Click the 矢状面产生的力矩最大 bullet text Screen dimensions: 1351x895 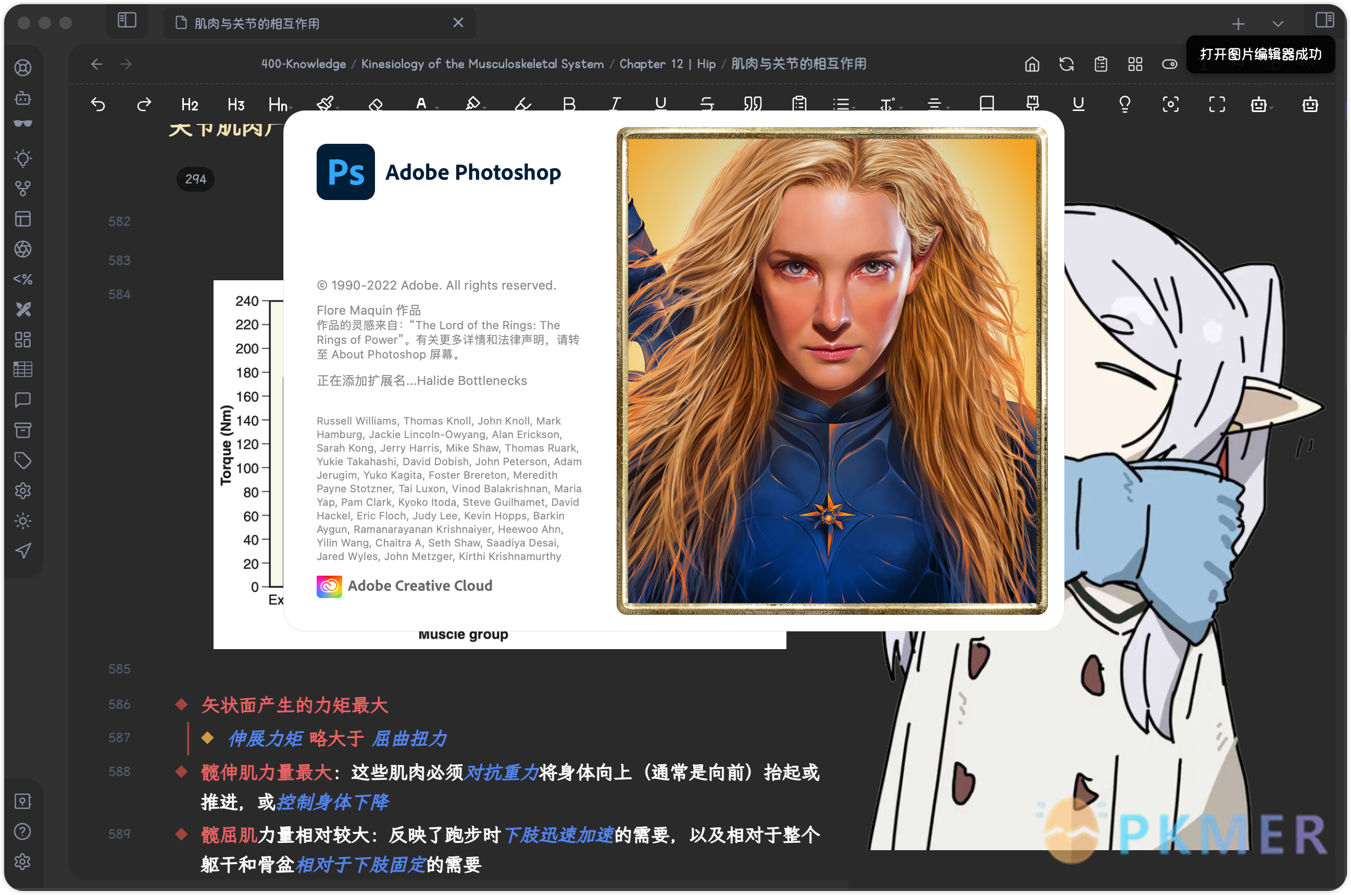point(294,705)
